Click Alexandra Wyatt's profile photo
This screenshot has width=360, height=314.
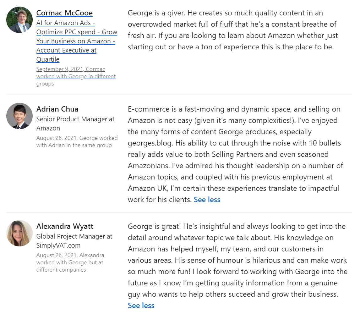(x=19, y=233)
